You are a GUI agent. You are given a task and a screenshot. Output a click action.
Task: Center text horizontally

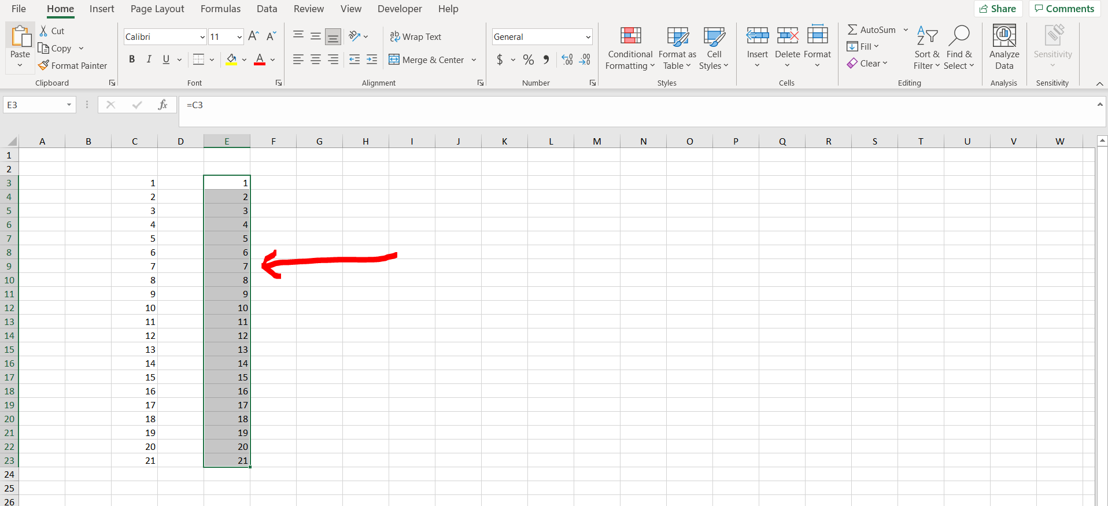pyautogui.click(x=316, y=60)
